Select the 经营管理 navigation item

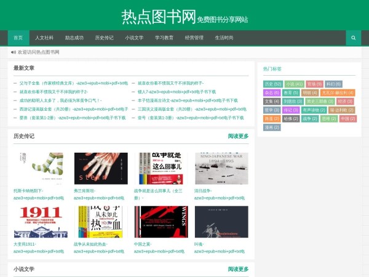pyautogui.click(x=194, y=38)
